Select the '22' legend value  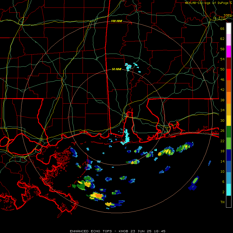(x=222, y=141)
